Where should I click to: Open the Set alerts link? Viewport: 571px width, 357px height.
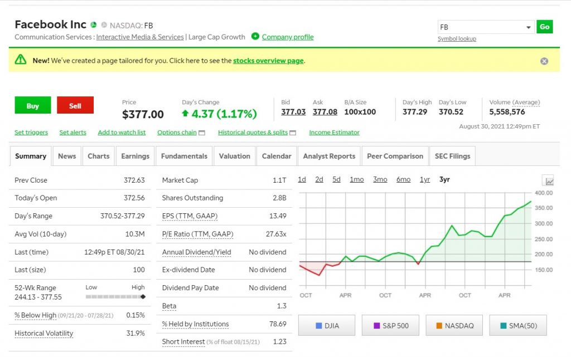point(73,133)
